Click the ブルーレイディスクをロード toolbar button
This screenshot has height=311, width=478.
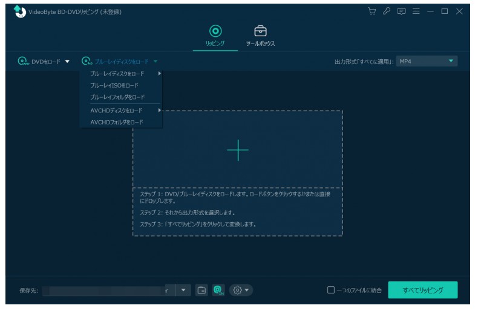tap(116, 62)
